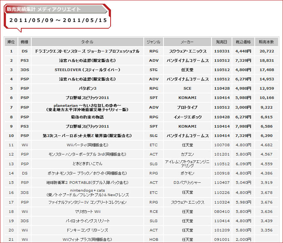The height and width of the screenshot is (243, 283).
Task: Click price 6,090円
Action: coord(243,164)
